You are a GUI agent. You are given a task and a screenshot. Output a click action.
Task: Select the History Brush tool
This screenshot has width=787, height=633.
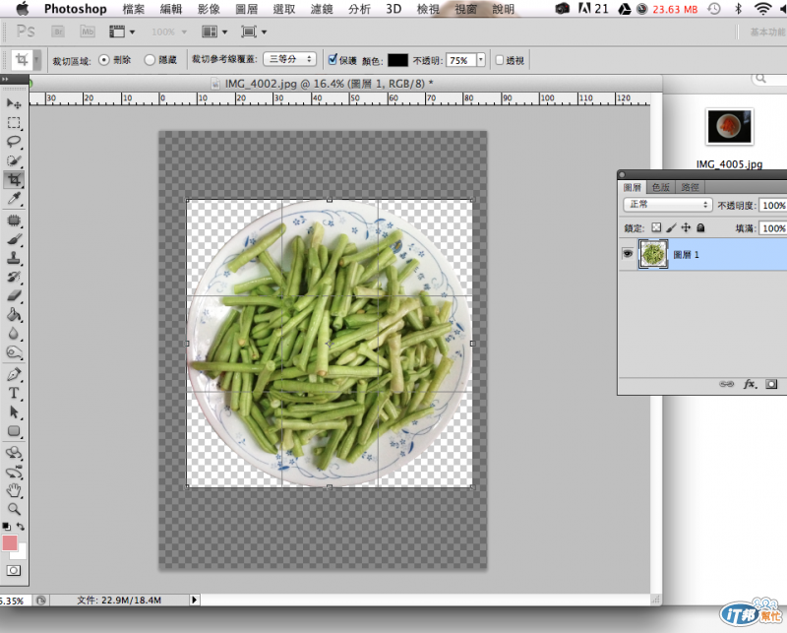coord(14,278)
